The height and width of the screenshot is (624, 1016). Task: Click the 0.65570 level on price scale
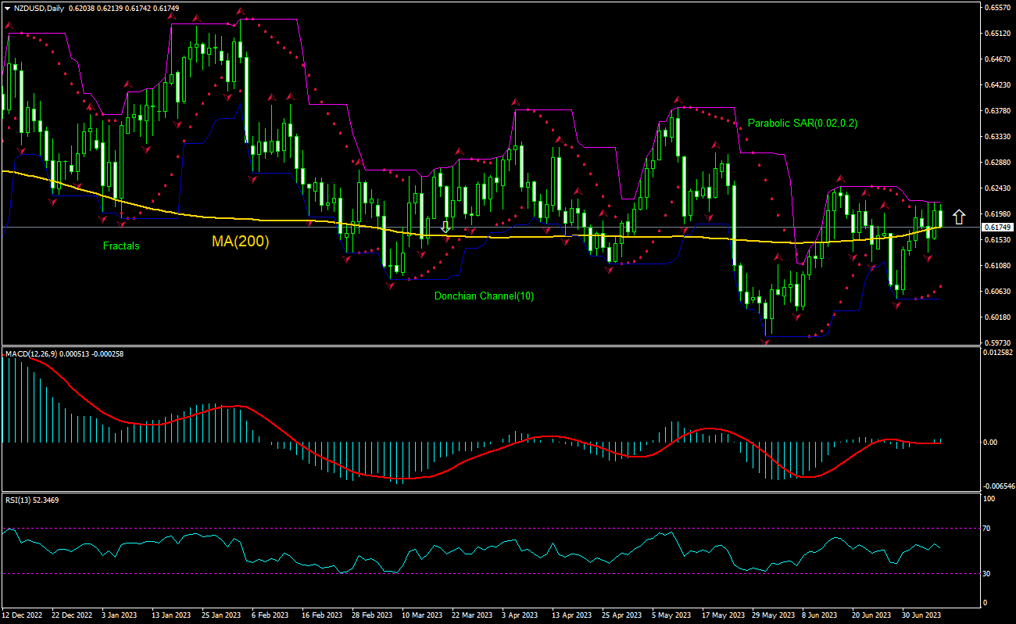[x=997, y=7]
